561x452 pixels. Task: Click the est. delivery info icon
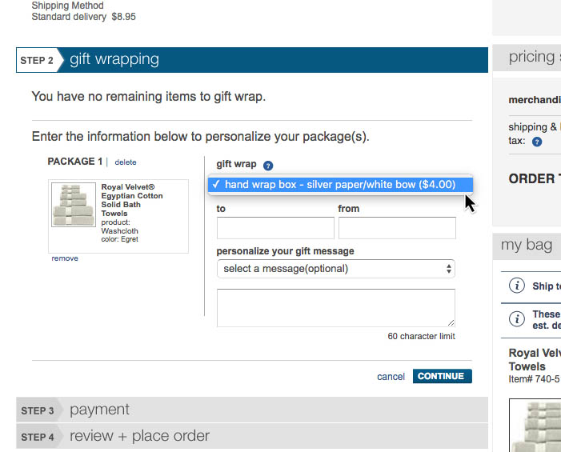click(518, 319)
